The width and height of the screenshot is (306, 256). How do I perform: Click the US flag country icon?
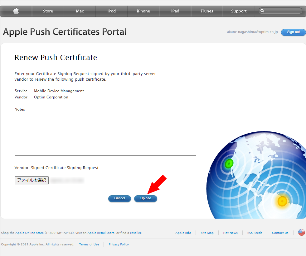(x=302, y=232)
